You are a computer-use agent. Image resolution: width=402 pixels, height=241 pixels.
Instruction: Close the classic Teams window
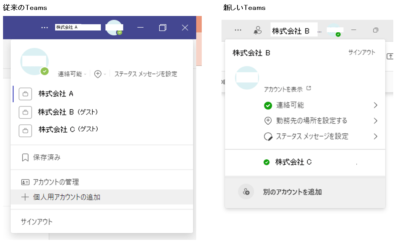tap(185, 27)
